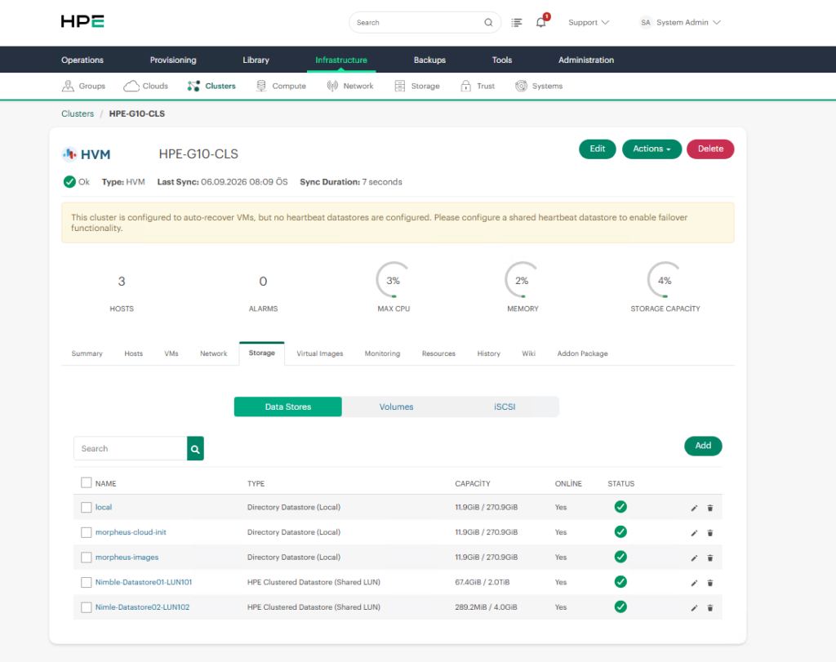Open the notifications bell icon
The image size is (836, 662).
(540, 22)
